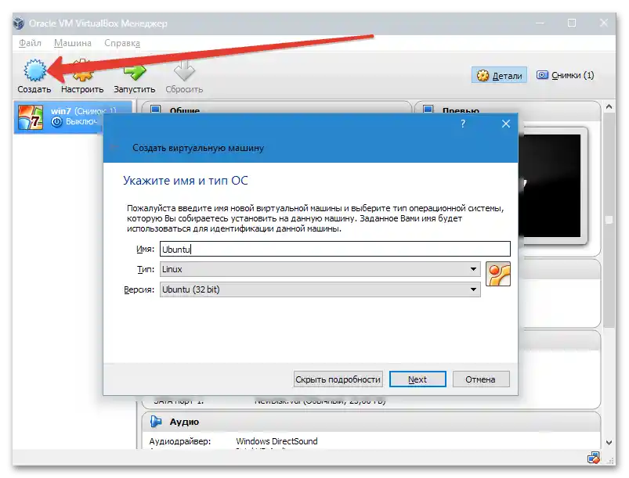Open the Справка menu
The image size is (629, 478).
pyautogui.click(x=122, y=43)
